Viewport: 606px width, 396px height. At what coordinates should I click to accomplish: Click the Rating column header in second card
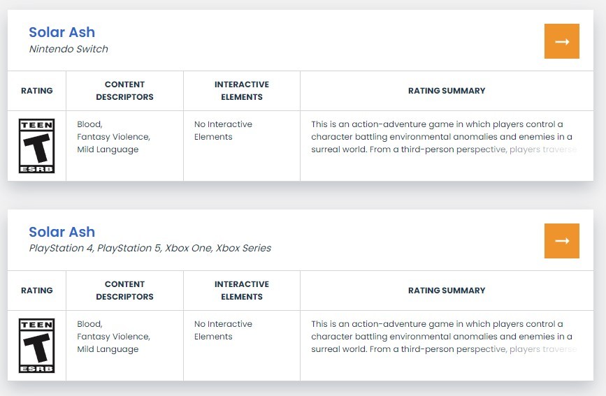point(36,291)
